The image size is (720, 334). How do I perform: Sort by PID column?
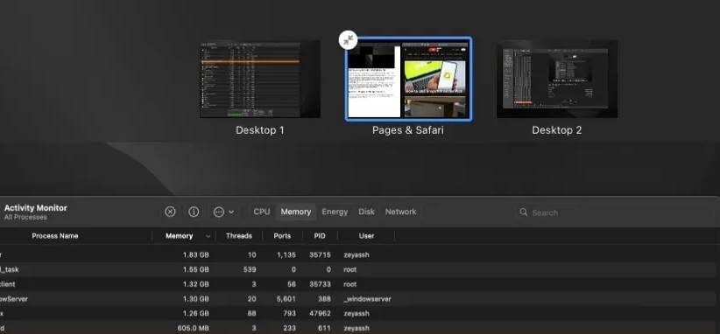pyautogui.click(x=320, y=236)
